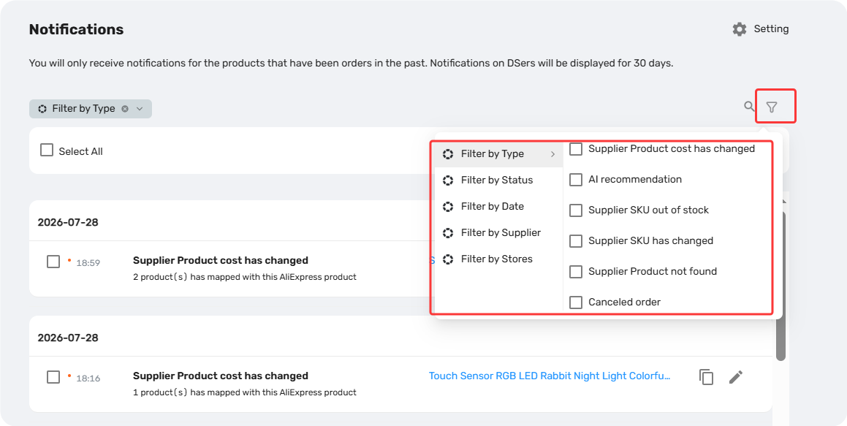
Task: Tick the Supplier SKU out of stock checkbox
Action: [x=576, y=210]
